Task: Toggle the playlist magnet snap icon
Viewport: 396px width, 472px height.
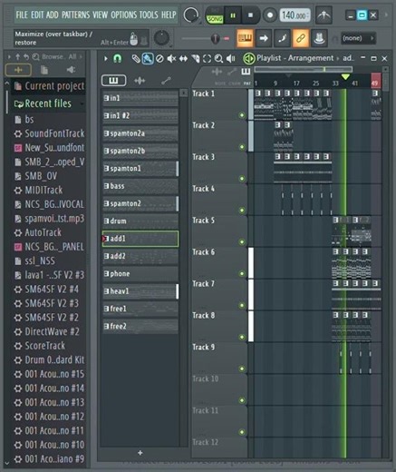Action: pos(117,58)
